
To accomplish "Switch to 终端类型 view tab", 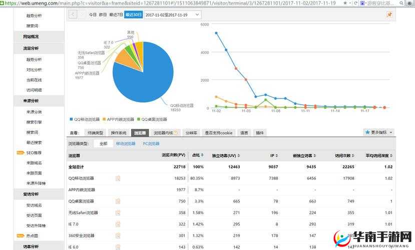I will [95, 133].
